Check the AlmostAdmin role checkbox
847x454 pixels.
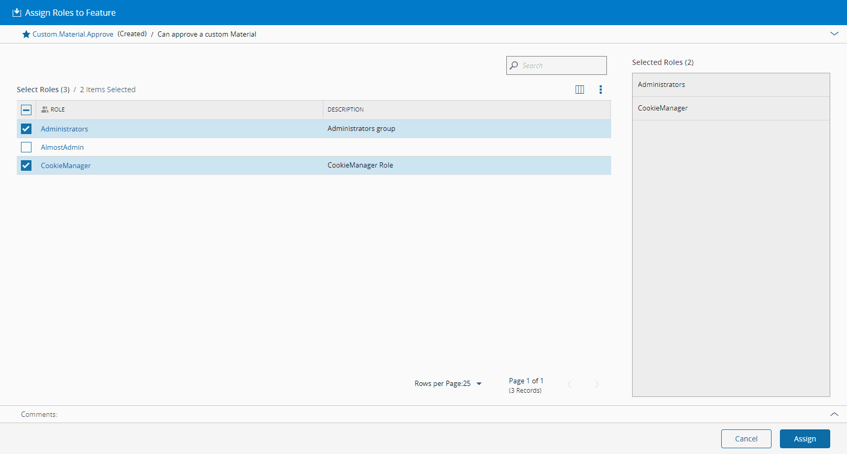(26, 147)
